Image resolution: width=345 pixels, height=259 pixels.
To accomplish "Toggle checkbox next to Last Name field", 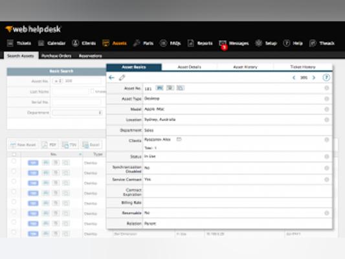I will (x=92, y=91).
